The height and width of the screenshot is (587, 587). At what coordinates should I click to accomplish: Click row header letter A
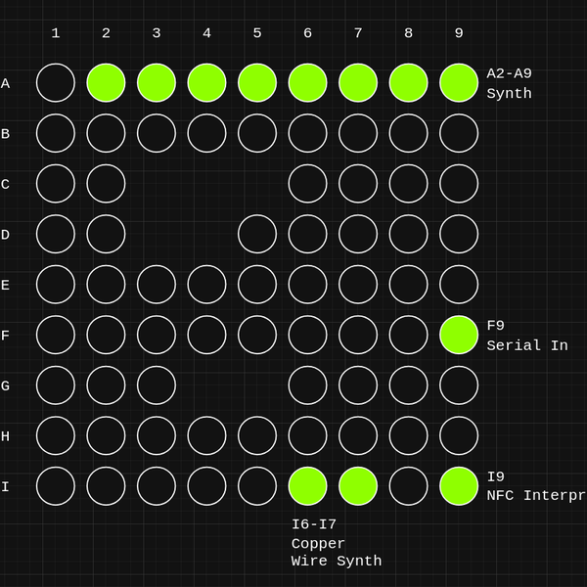5,83
